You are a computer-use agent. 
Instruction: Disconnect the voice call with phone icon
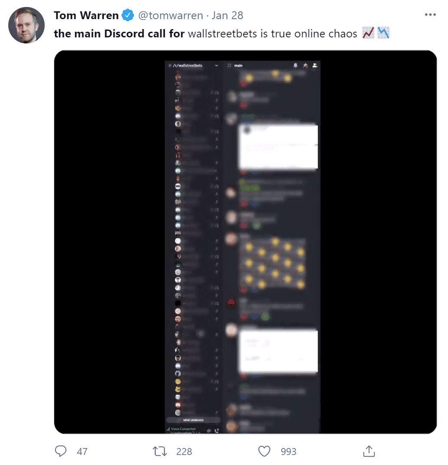[x=217, y=431]
